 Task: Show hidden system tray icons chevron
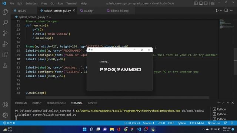(203, 129)
